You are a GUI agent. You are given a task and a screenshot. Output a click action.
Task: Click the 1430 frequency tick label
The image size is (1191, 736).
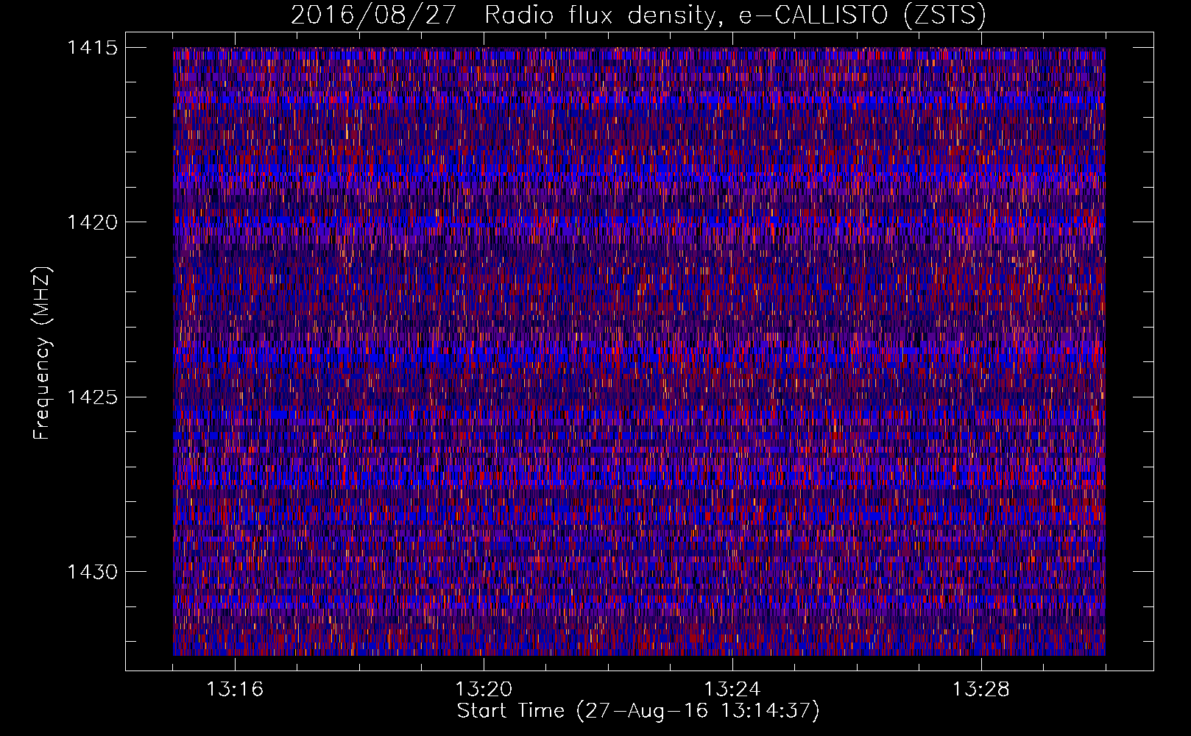93,572
